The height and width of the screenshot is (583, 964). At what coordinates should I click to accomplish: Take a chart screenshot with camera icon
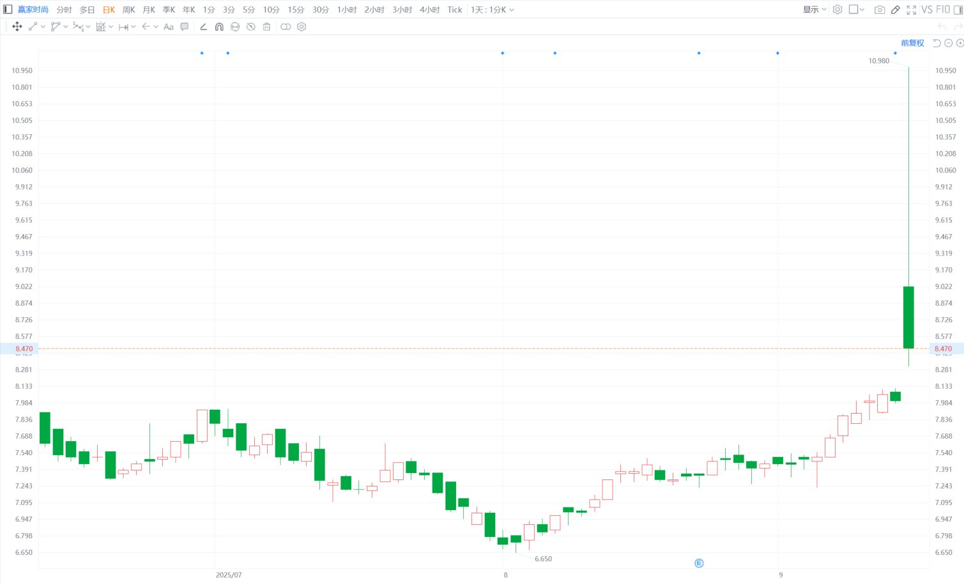880,10
